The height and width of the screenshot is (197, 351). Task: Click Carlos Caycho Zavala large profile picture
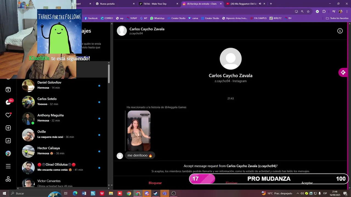click(231, 59)
